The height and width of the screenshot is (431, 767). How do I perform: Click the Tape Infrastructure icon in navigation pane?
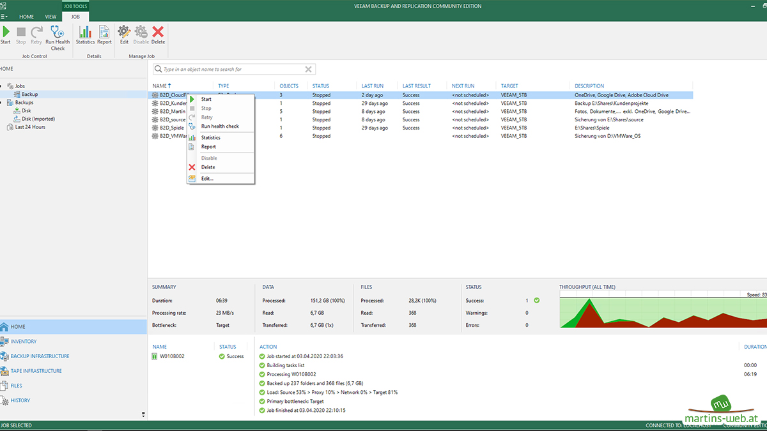(x=5, y=371)
